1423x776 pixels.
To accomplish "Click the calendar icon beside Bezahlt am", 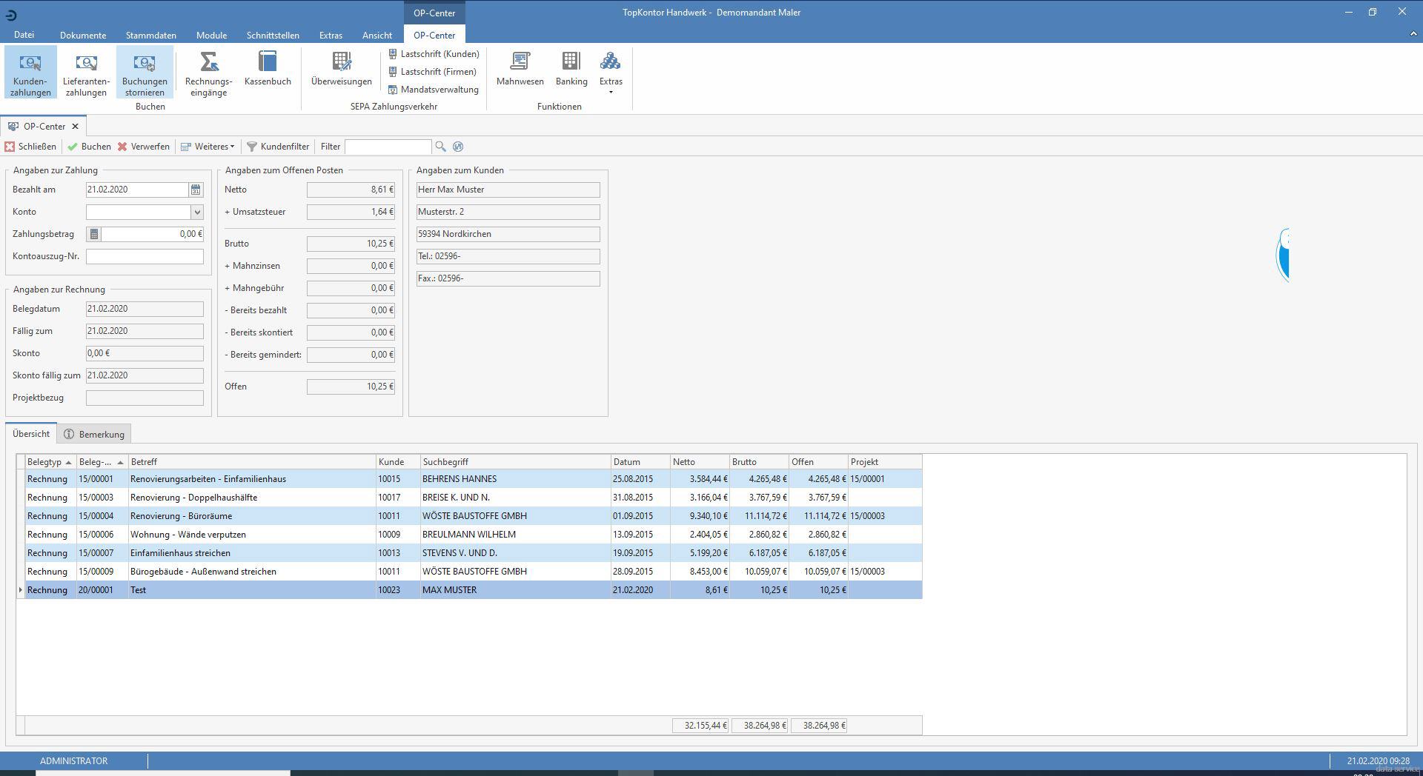I will point(196,190).
